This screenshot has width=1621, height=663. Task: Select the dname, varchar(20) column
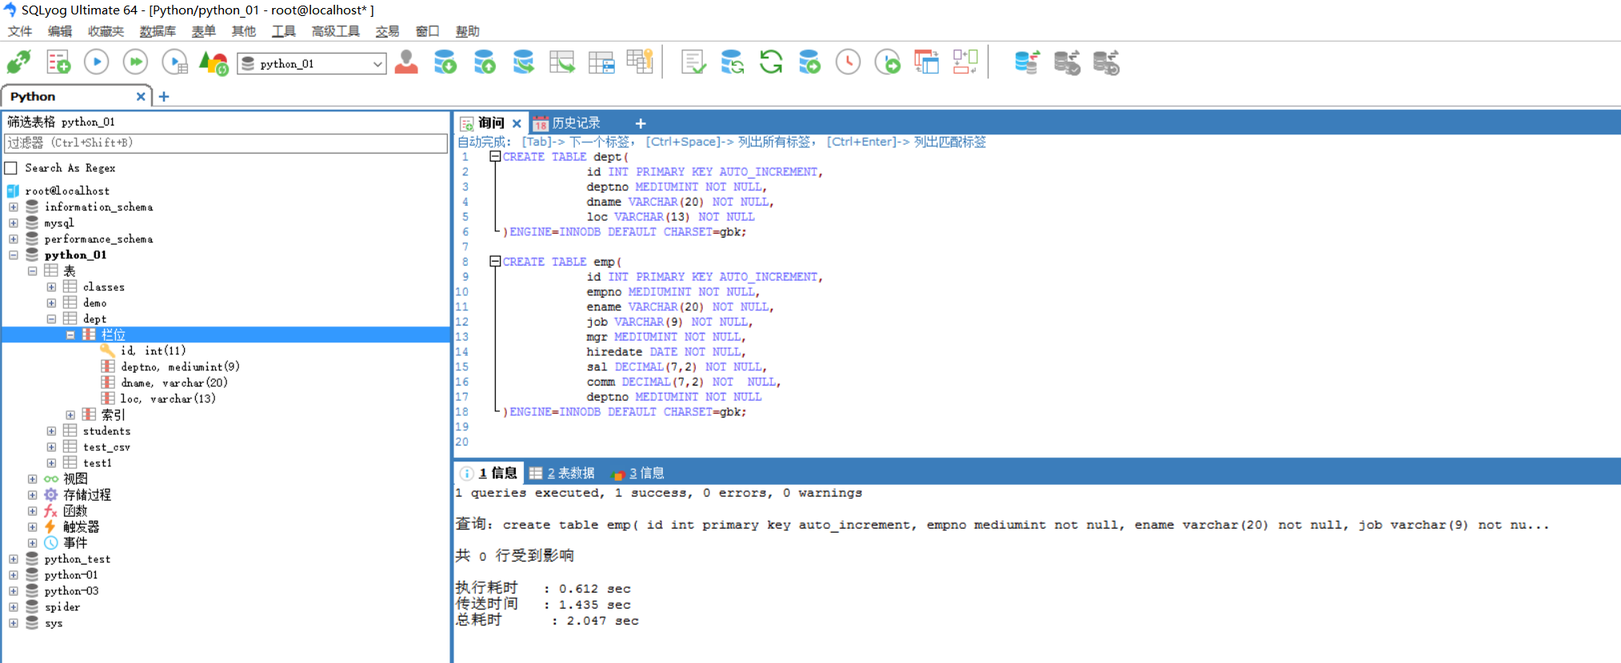point(174,383)
